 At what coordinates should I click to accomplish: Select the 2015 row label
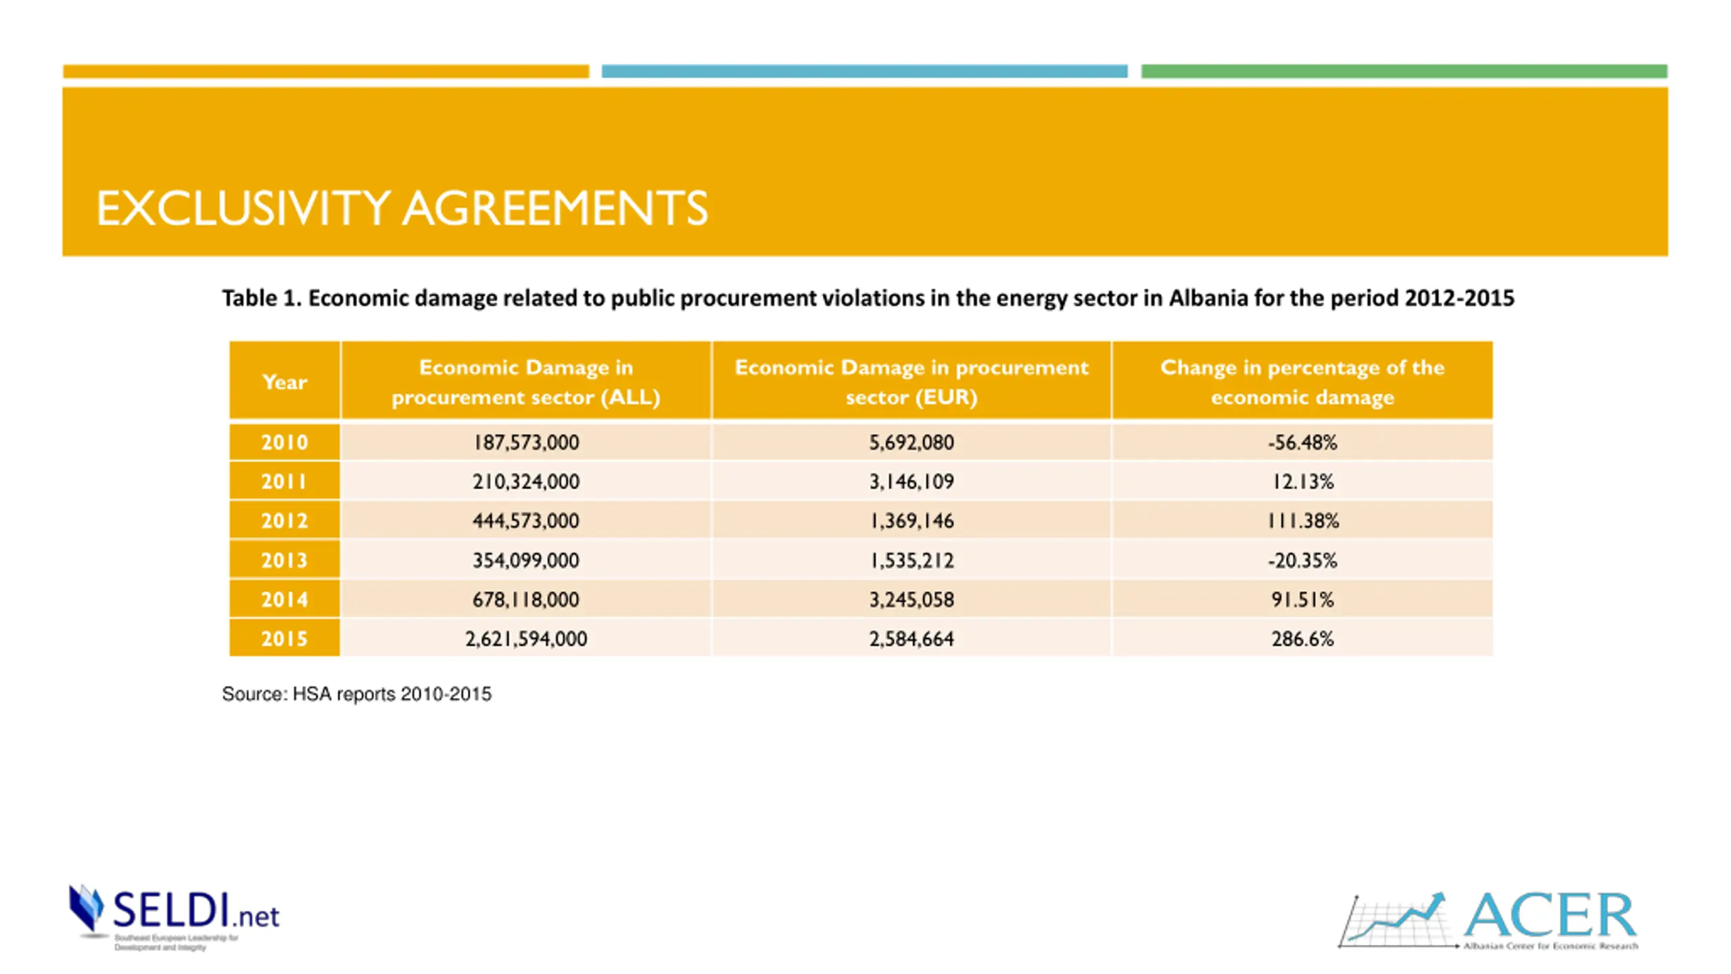click(x=285, y=639)
